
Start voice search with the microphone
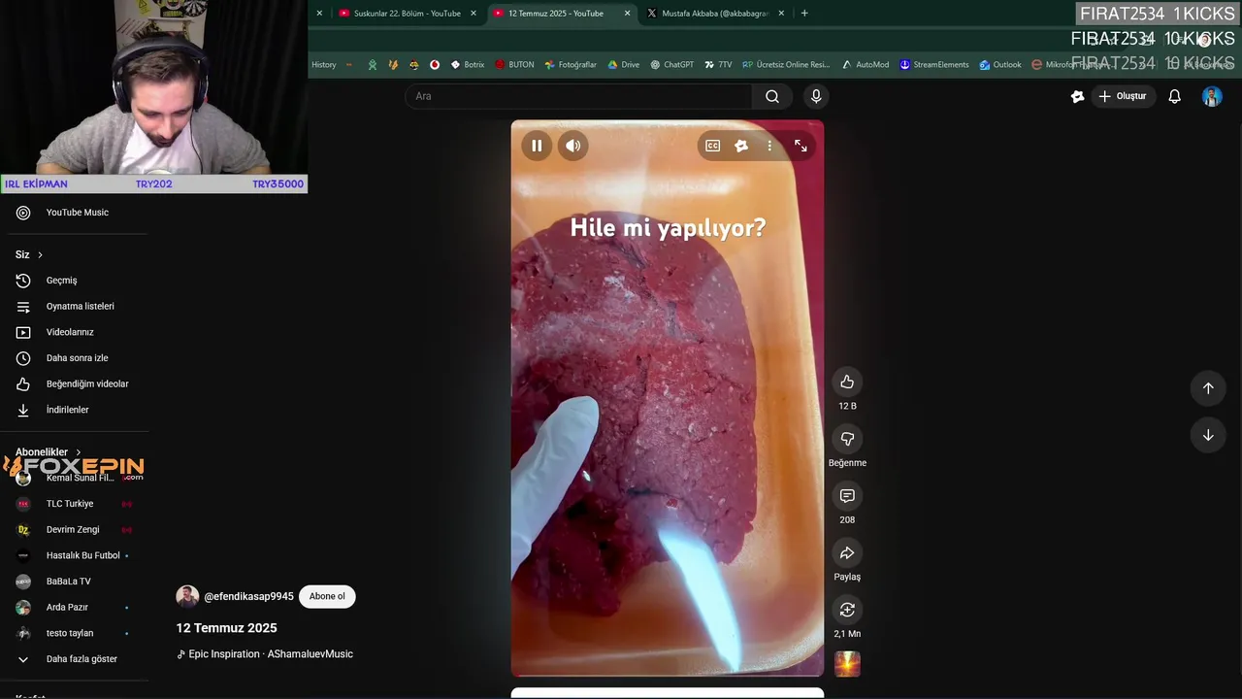pyautogui.click(x=816, y=96)
